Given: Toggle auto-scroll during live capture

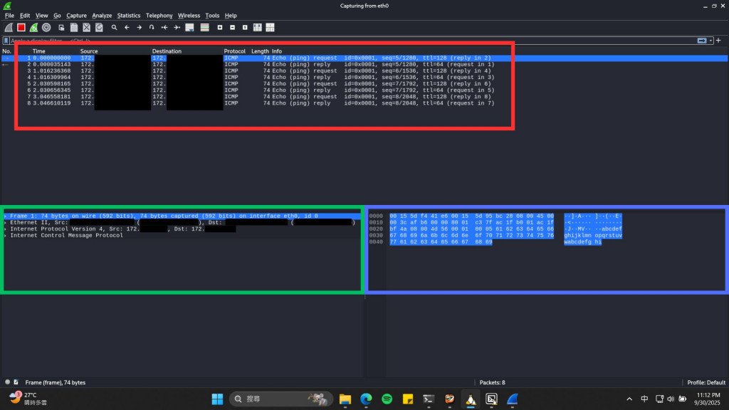Looking at the screenshot, I should coord(189,28).
